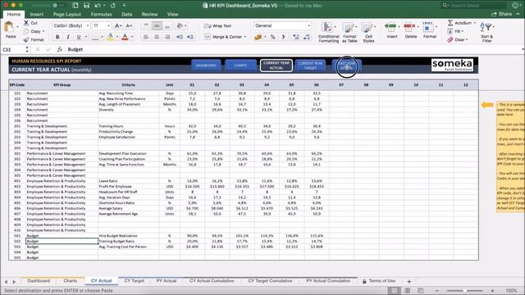
Task: Switch to the CY Target sheet tab
Action: [135, 281]
